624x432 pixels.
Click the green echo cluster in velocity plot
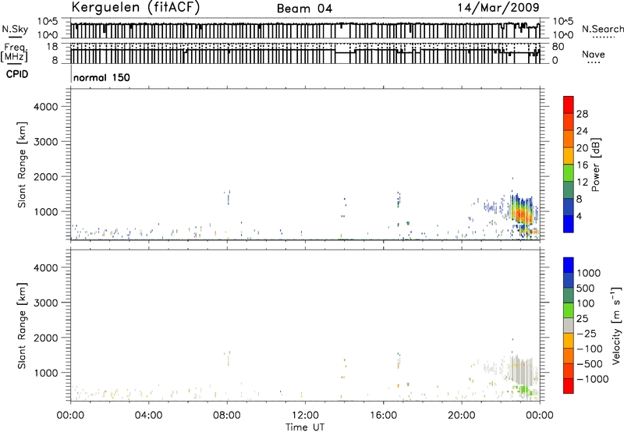click(x=522, y=390)
